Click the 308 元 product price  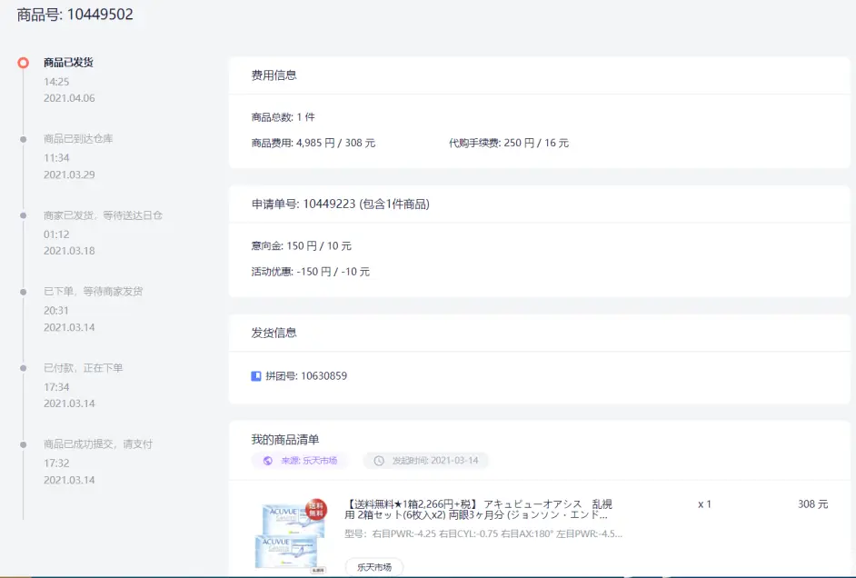pos(813,504)
